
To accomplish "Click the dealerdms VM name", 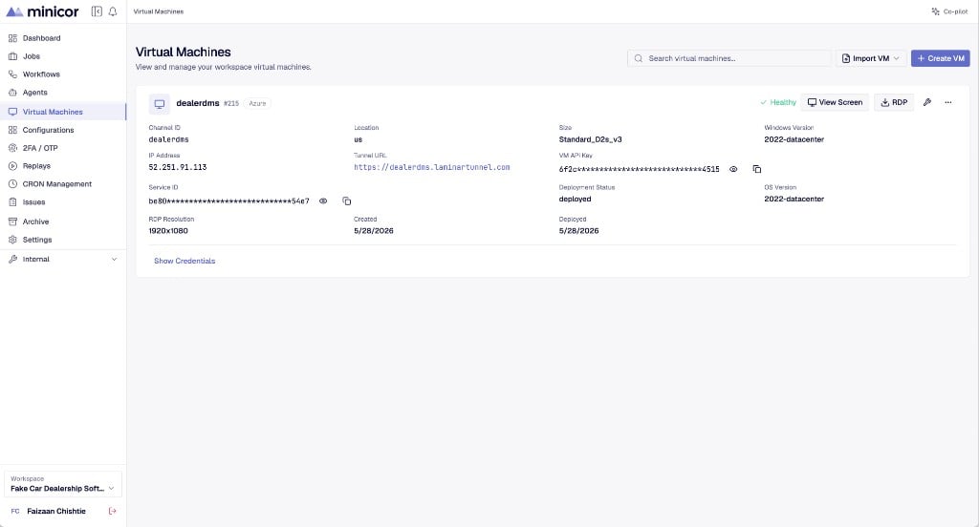I will pyautogui.click(x=197, y=103).
